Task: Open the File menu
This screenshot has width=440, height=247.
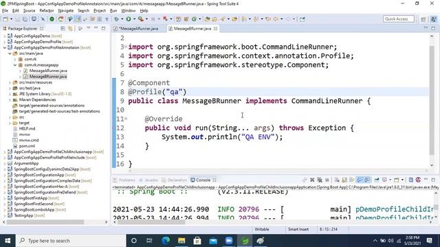Action: point(5,11)
